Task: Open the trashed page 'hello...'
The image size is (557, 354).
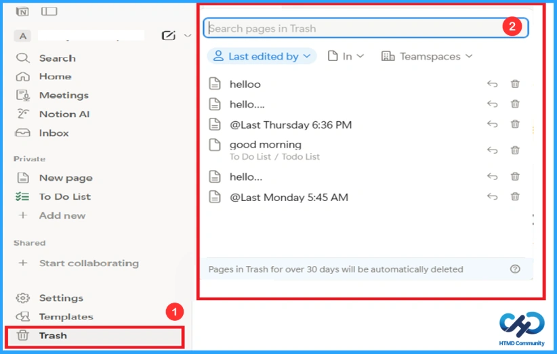Action: (x=246, y=177)
